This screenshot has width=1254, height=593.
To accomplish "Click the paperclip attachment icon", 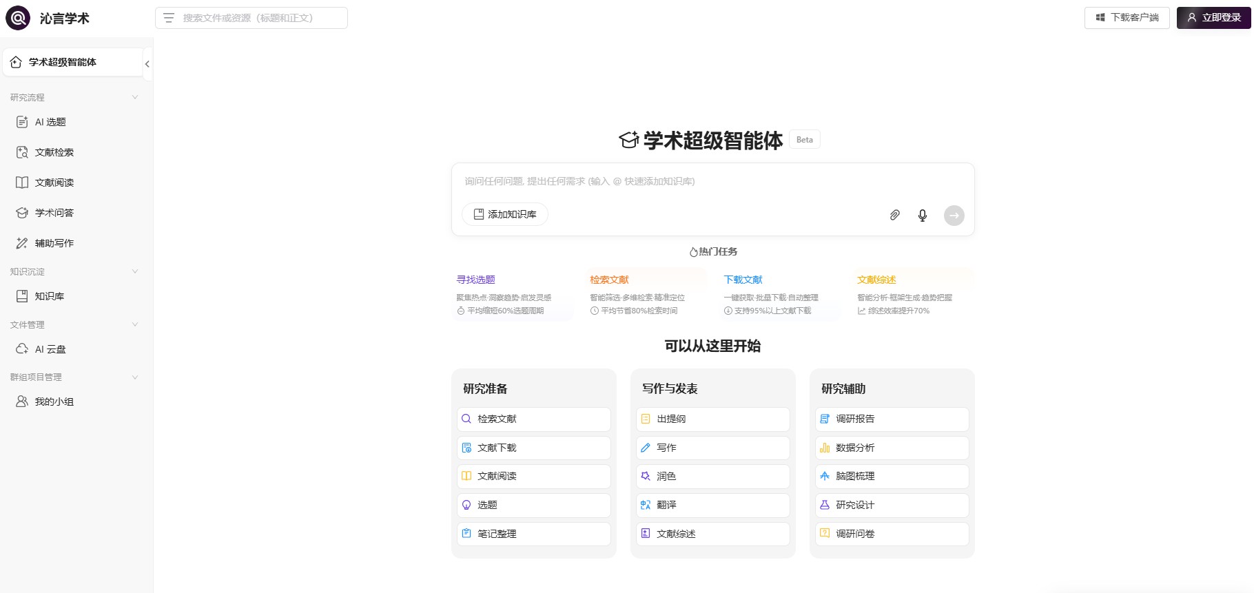I will tap(894, 215).
